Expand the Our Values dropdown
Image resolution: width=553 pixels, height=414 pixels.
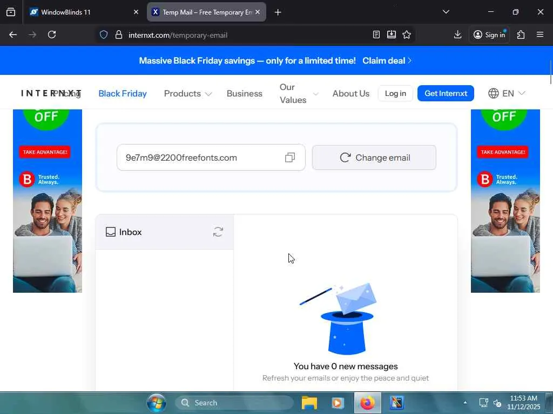point(299,94)
